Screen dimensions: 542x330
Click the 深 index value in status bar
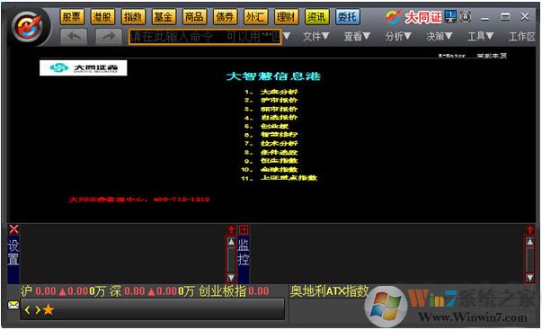click(x=134, y=291)
